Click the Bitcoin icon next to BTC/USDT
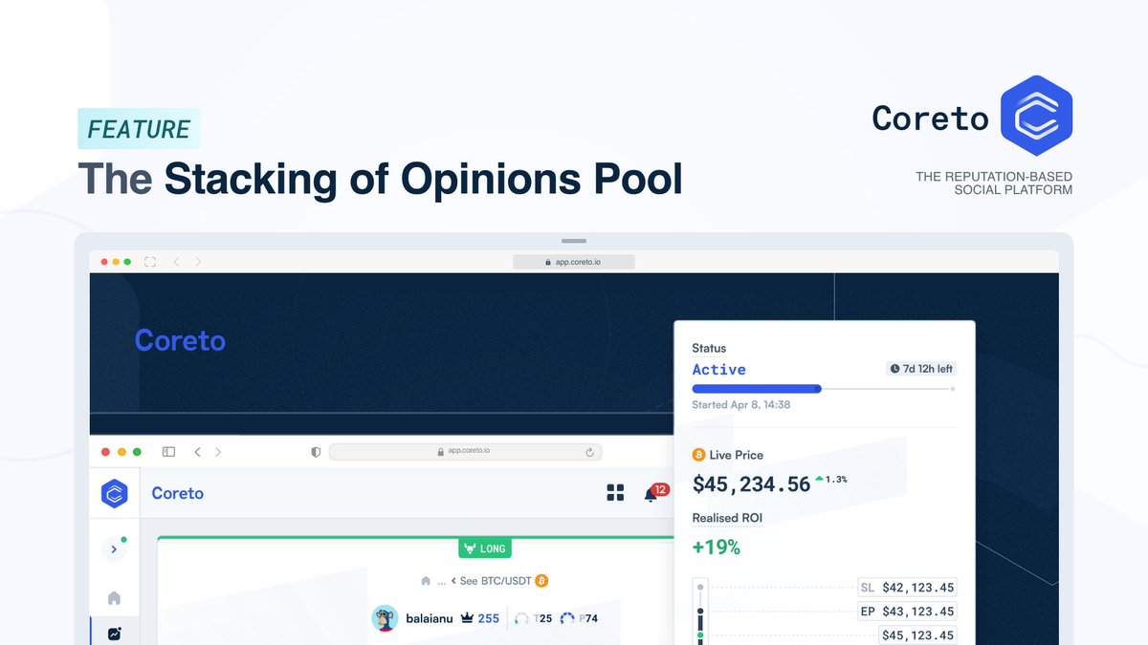The image size is (1148, 645). [x=541, y=581]
